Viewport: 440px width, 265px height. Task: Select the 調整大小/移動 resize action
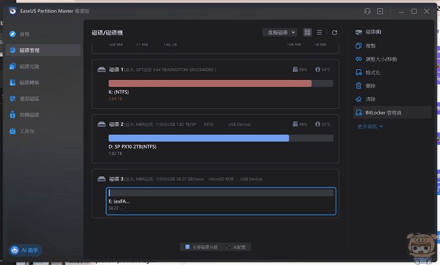pos(359,59)
